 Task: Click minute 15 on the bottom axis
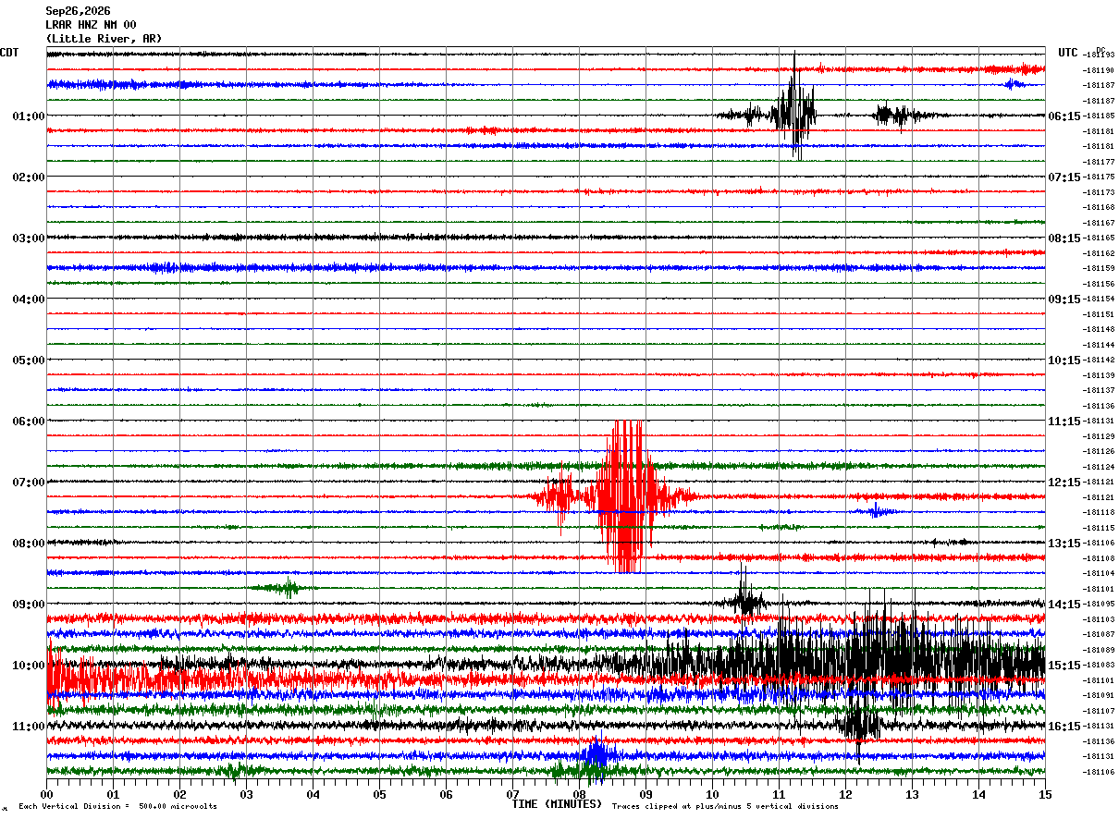point(1045,794)
